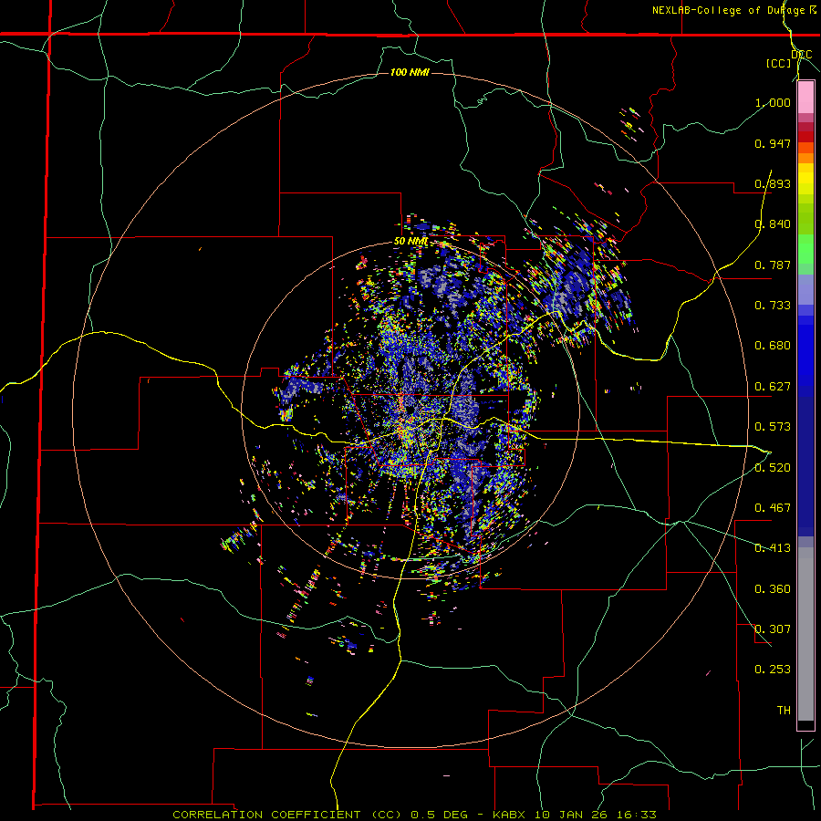Click the 0.253 legend value

point(773,670)
